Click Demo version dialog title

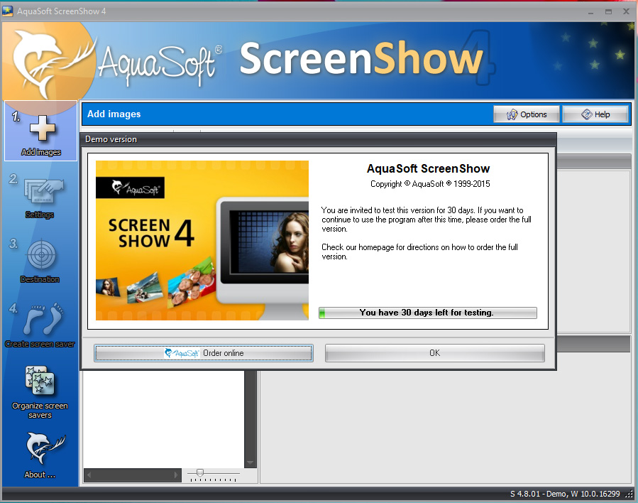point(111,139)
